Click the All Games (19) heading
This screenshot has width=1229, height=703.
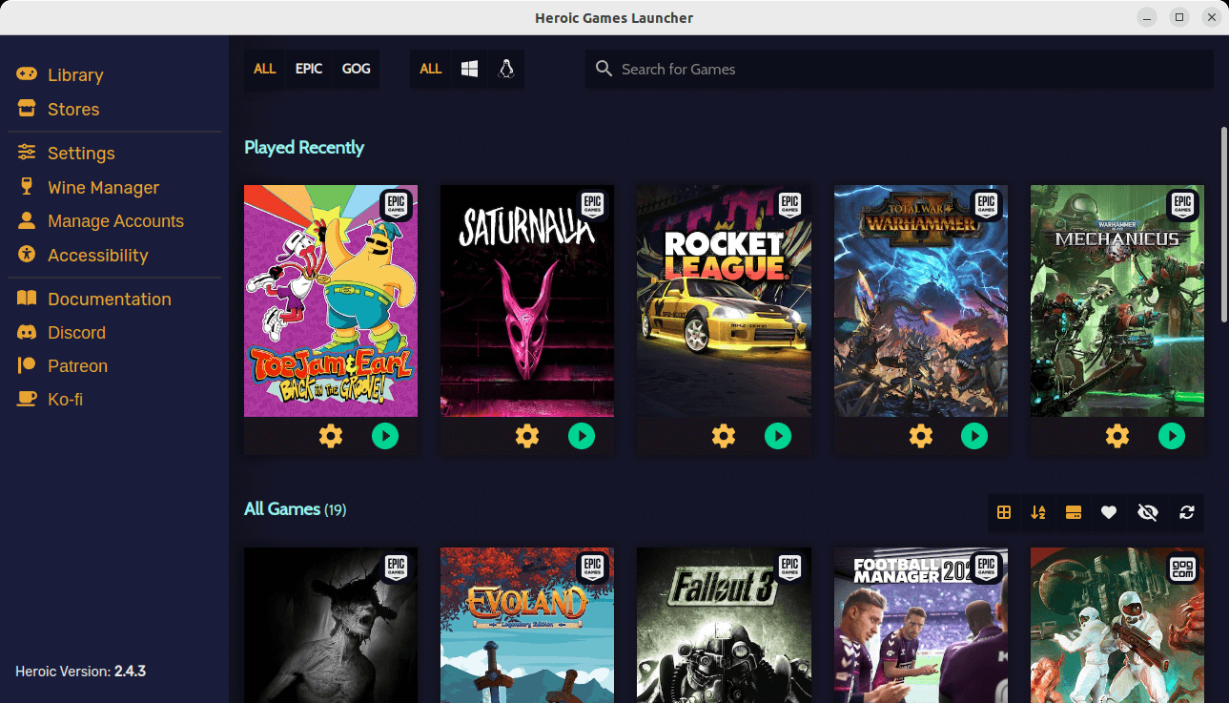[295, 509]
